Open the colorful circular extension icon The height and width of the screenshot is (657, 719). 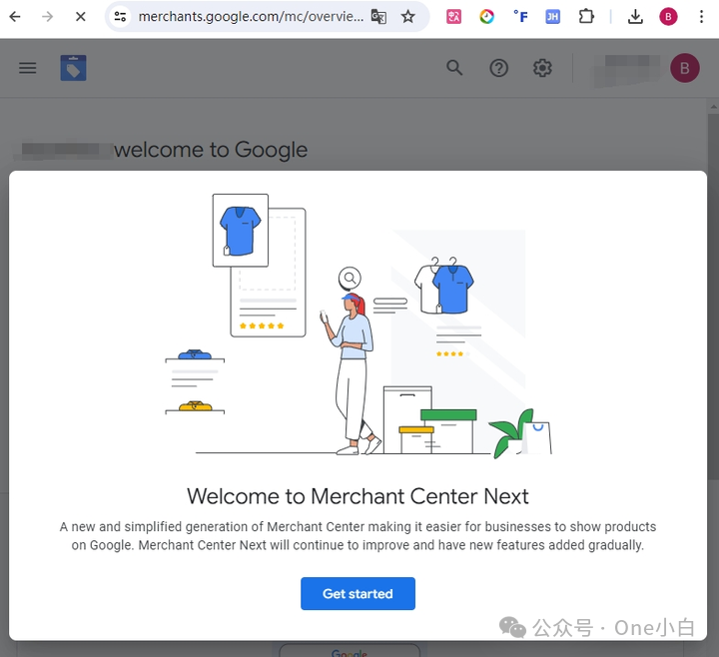486,17
